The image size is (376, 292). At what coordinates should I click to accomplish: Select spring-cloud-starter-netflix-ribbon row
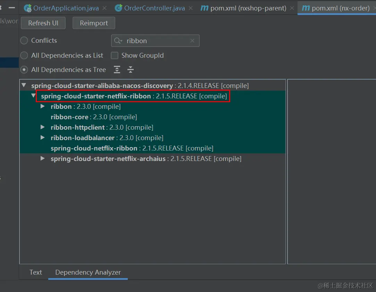click(x=152, y=96)
